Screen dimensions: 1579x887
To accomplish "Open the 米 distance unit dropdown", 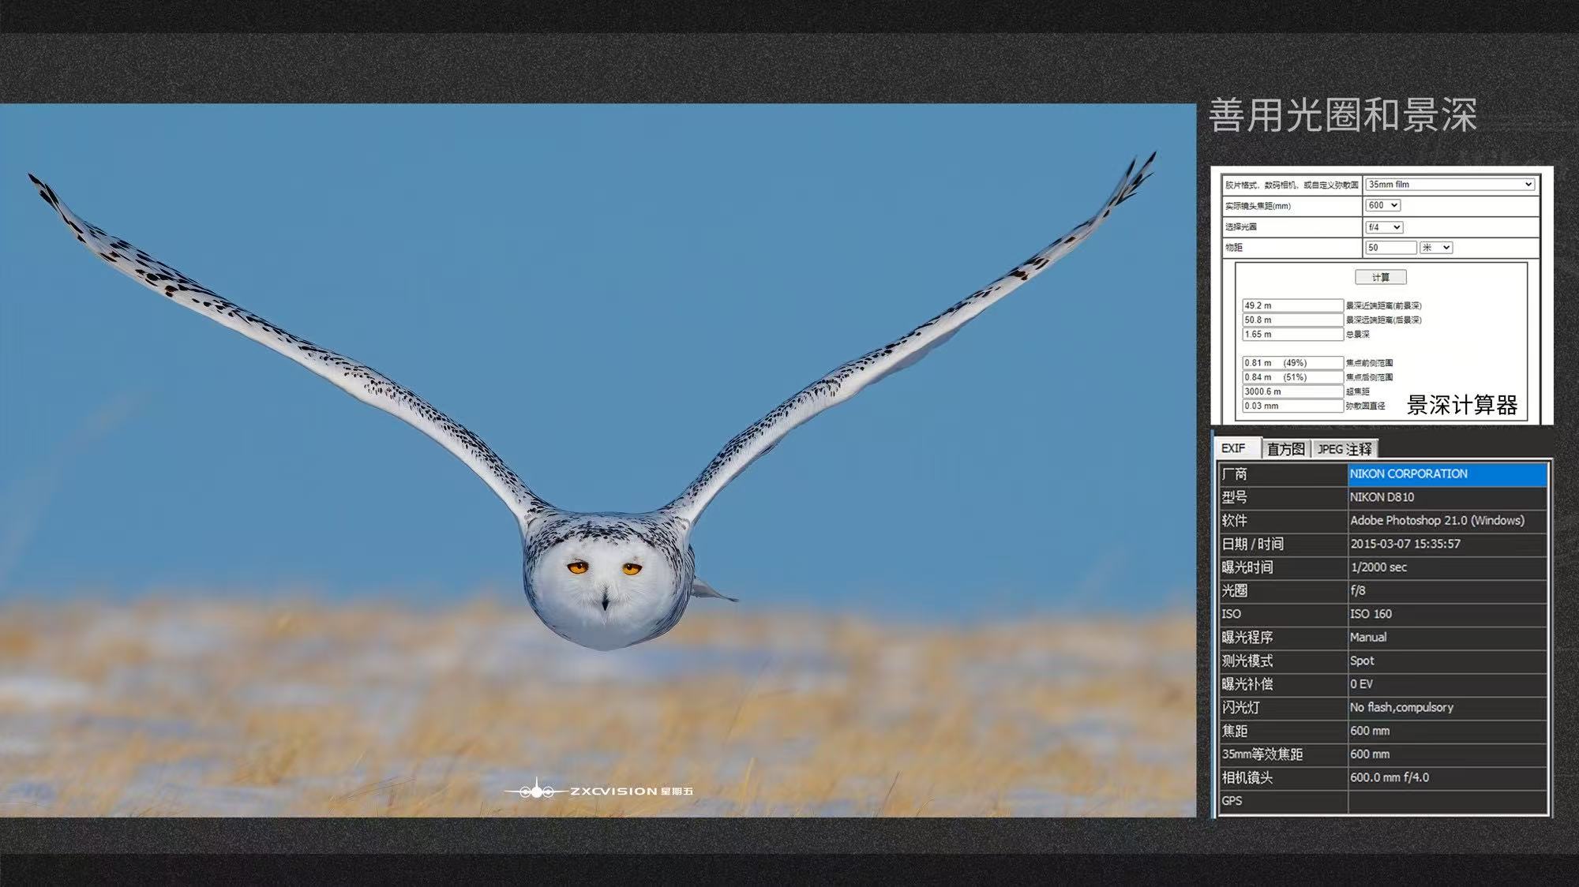I will pyautogui.click(x=1436, y=248).
